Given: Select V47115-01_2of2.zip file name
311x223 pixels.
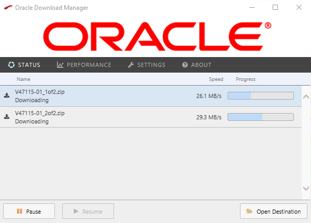Looking at the screenshot, I should (x=40, y=113).
